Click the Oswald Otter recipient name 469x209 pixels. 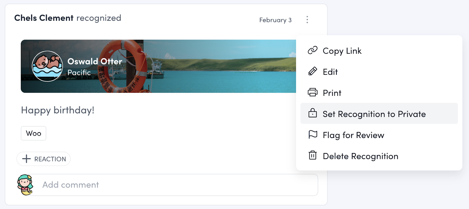(95, 62)
